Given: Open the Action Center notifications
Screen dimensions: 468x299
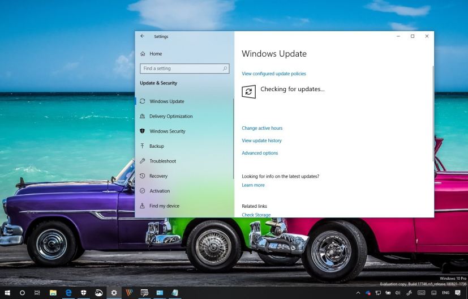Looking at the screenshot, I should tap(458, 293).
